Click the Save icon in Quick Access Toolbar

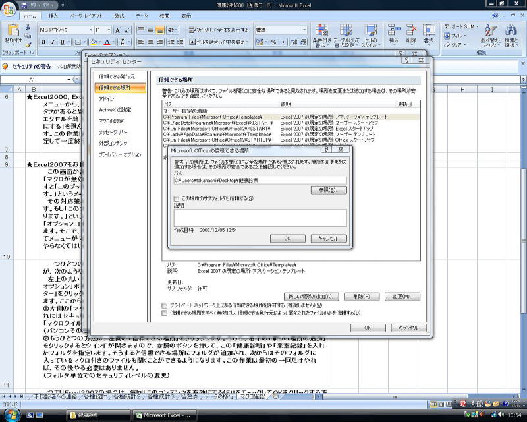(x=24, y=5)
